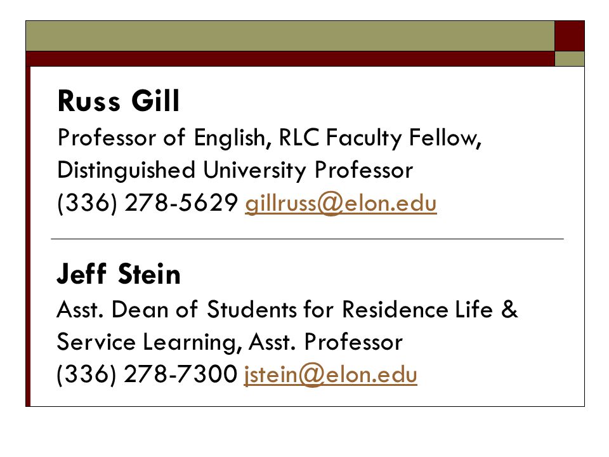Click the Service Learning text
609x457 pixels.
146,342
